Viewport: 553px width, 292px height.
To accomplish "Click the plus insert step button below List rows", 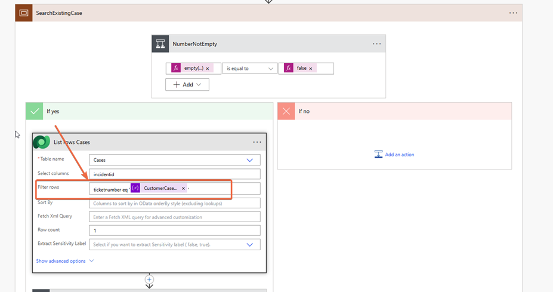I will click(x=149, y=279).
